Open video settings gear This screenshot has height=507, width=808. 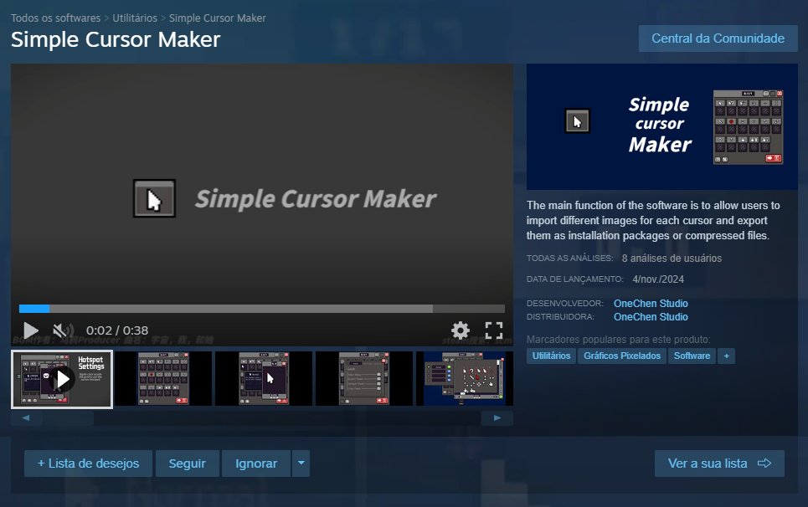[461, 330]
